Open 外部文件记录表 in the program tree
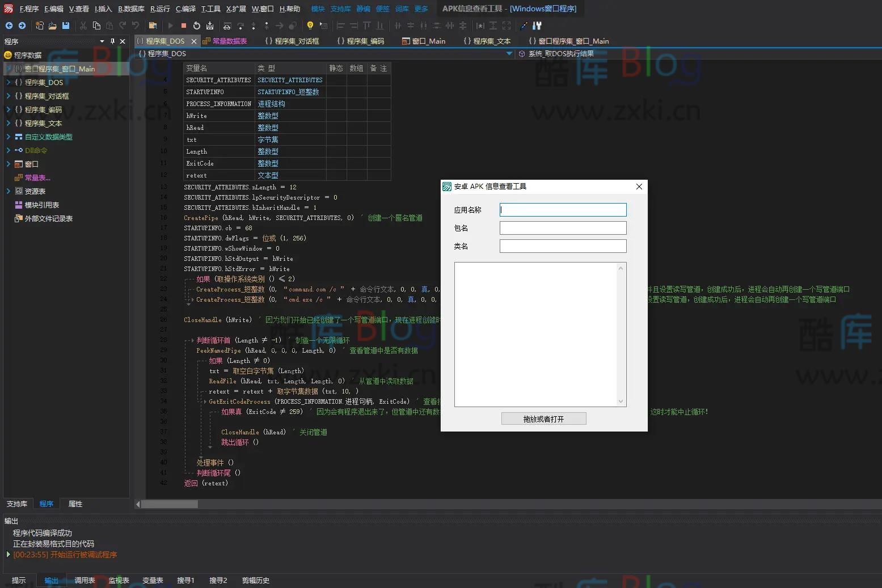 click(x=48, y=218)
